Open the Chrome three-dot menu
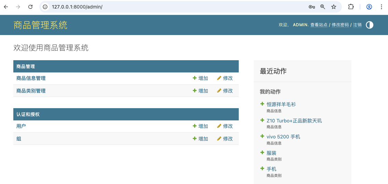 [x=381, y=7]
